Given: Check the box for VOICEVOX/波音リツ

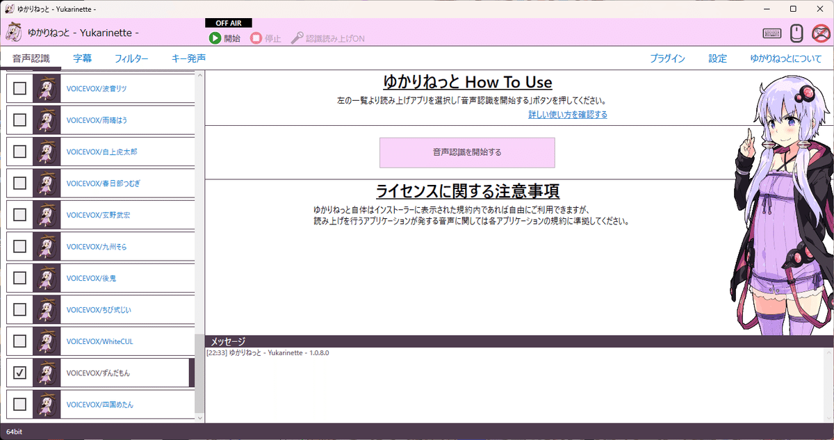Looking at the screenshot, I should tap(20, 88).
